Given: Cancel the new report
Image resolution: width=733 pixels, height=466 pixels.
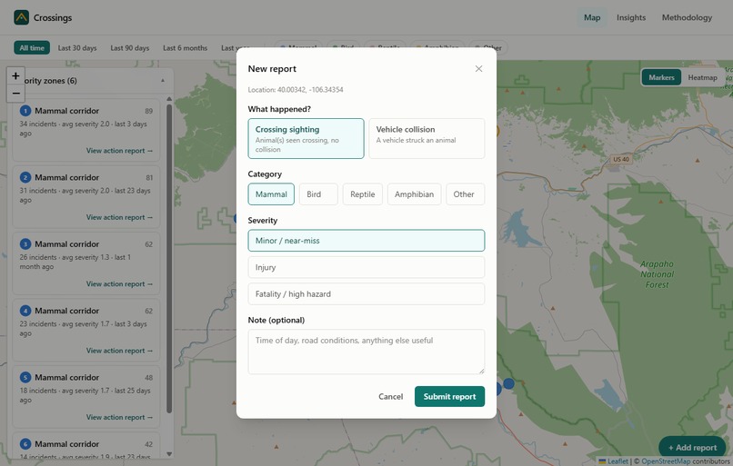Looking at the screenshot, I should click(390, 396).
